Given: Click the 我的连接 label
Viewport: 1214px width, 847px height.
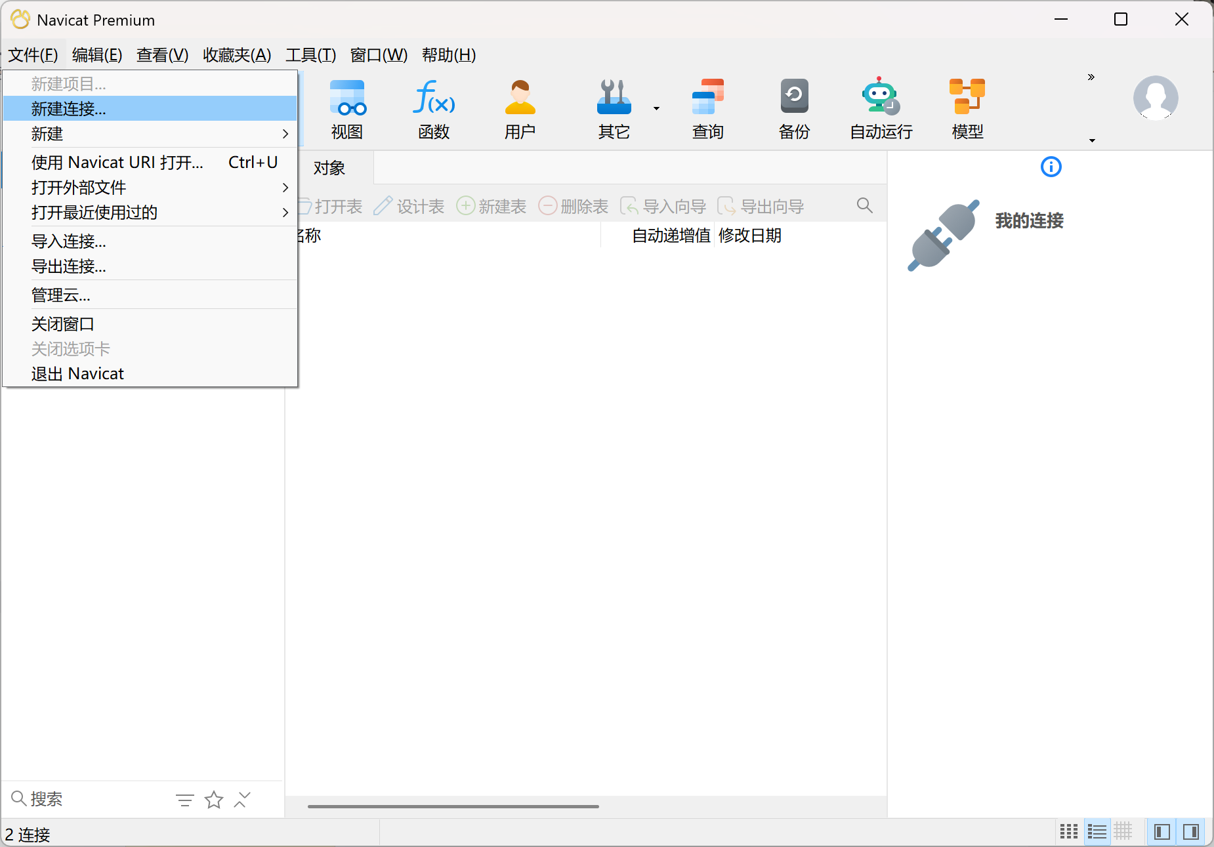Looking at the screenshot, I should pyautogui.click(x=1029, y=220).
